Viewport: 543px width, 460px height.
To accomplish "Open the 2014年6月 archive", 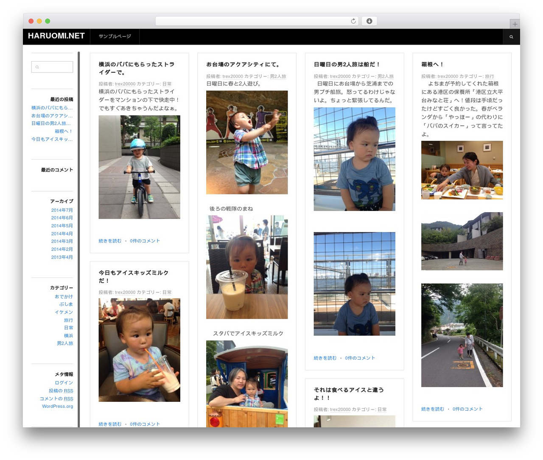I will coord(62,218).
